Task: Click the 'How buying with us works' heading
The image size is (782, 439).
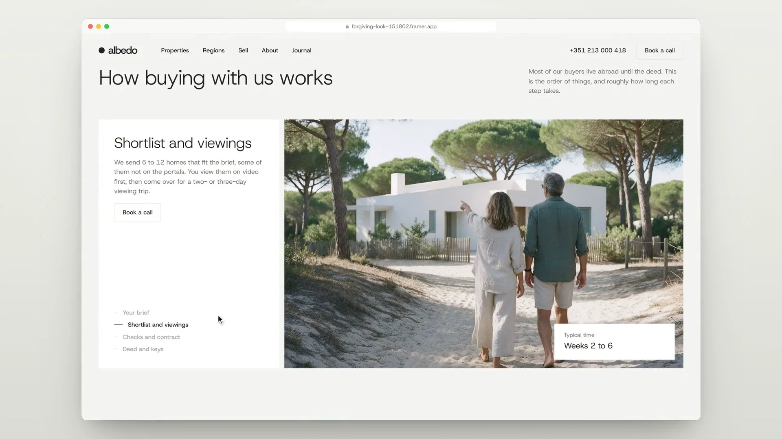Action: click(x=215, y=78)
